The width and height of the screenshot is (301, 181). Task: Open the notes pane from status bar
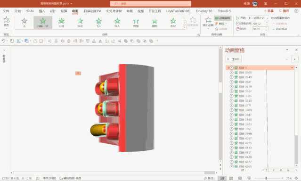coord(209,178)
